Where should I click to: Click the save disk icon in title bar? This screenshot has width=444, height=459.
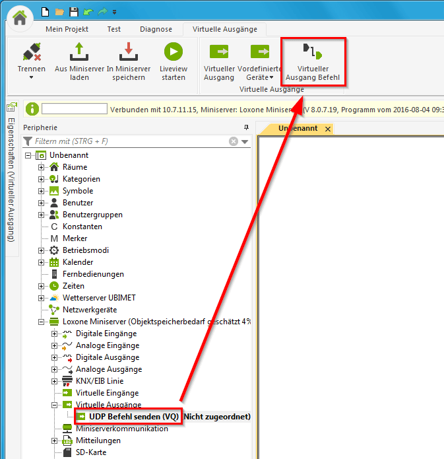[x=73, y=12]
